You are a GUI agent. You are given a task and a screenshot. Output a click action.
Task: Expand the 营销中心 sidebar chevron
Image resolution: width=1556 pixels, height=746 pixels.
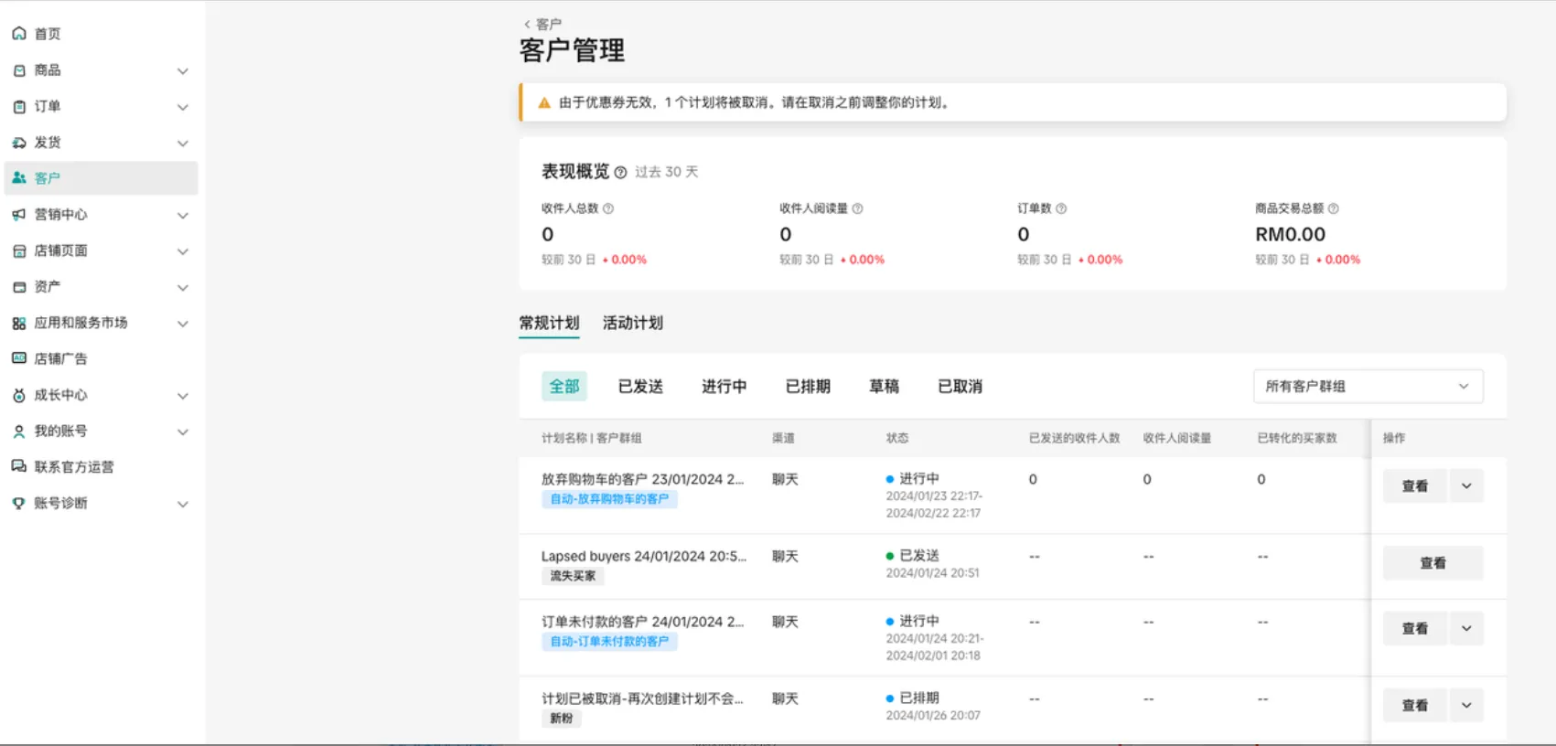183,216
